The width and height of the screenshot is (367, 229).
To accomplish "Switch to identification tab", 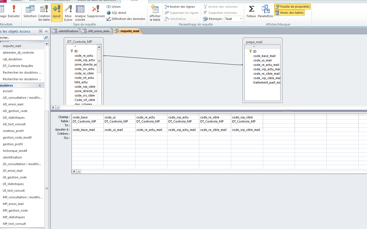I will (66, 31).
